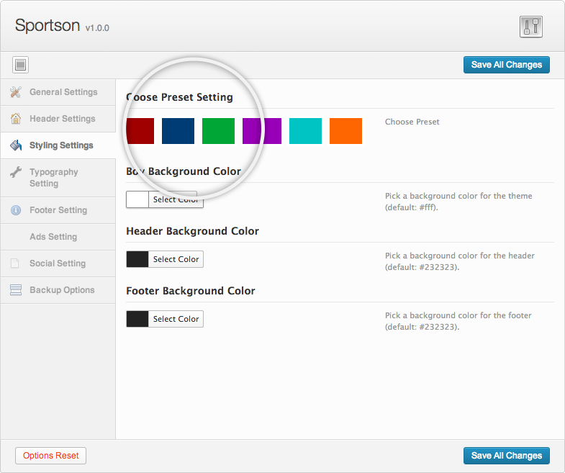Select the cyan preset swatch
This screenshot has width=565, height=473.
305,131
